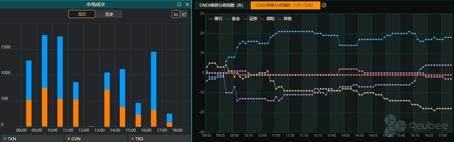
Task: Maximize the 市场成交 panel
Action: point(179,4)
